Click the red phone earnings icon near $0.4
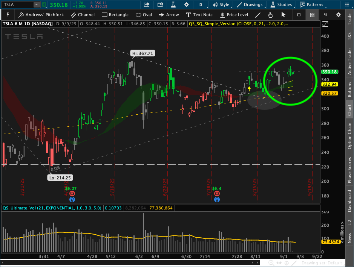 pyautogui.click(x=217, y=193)
